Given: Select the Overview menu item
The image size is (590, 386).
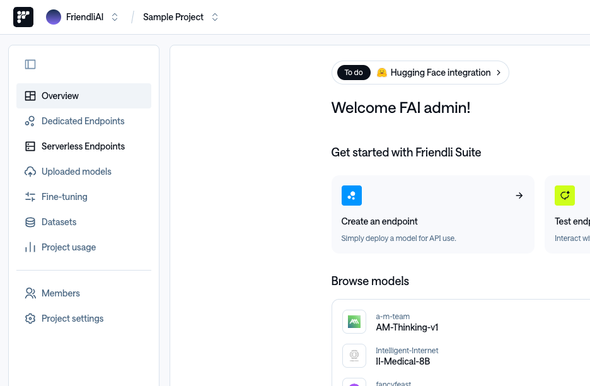Looking at the screenshot, I should coord(84,96).
